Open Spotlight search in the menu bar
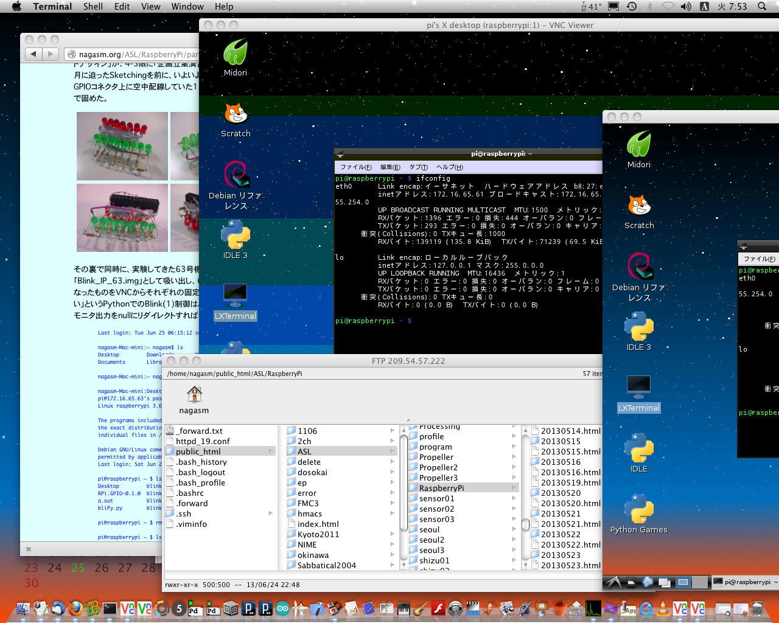This screenshot has height=623, width=779. (x=762, y=7)
